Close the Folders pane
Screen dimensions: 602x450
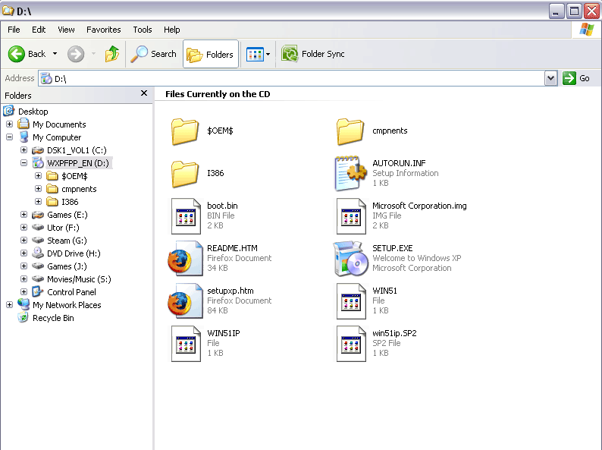pos(144,93)
